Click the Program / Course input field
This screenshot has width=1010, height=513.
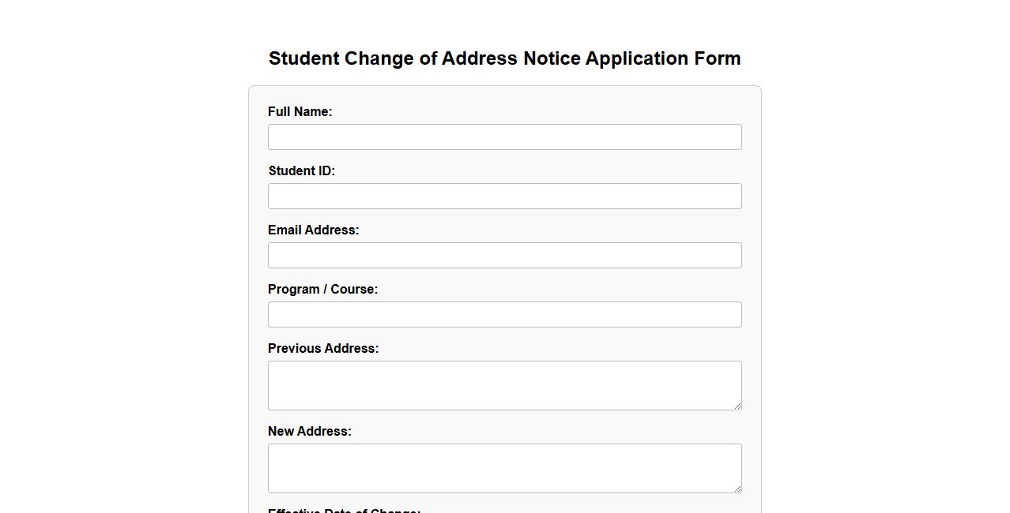pyautogui.click(x=504, y=314)
